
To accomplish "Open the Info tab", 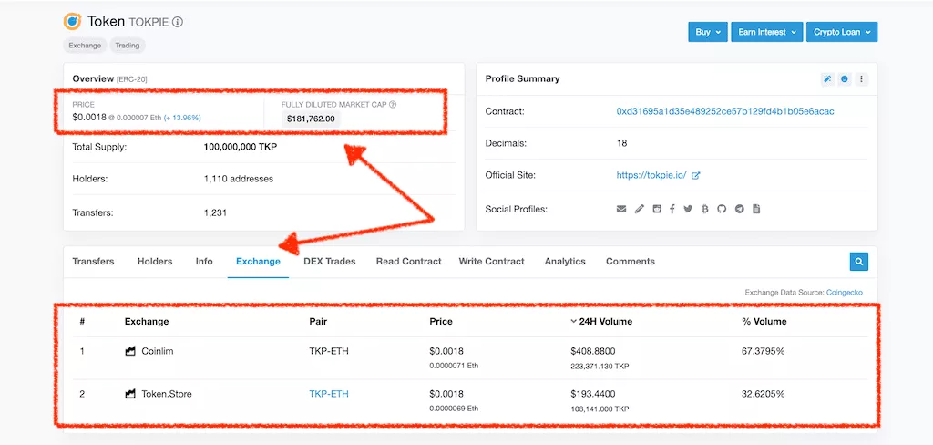I will 204,261.
